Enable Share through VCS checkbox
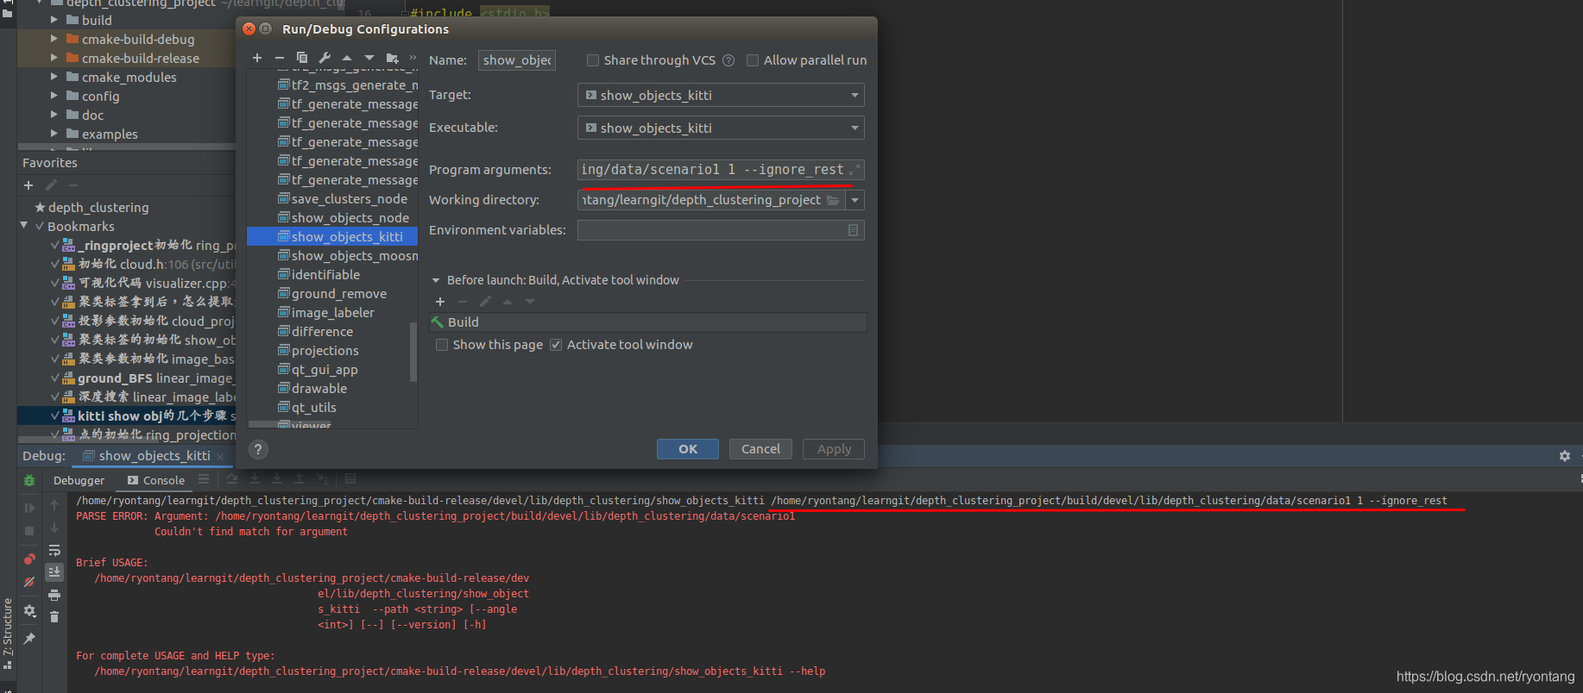 tap(593, 60)
